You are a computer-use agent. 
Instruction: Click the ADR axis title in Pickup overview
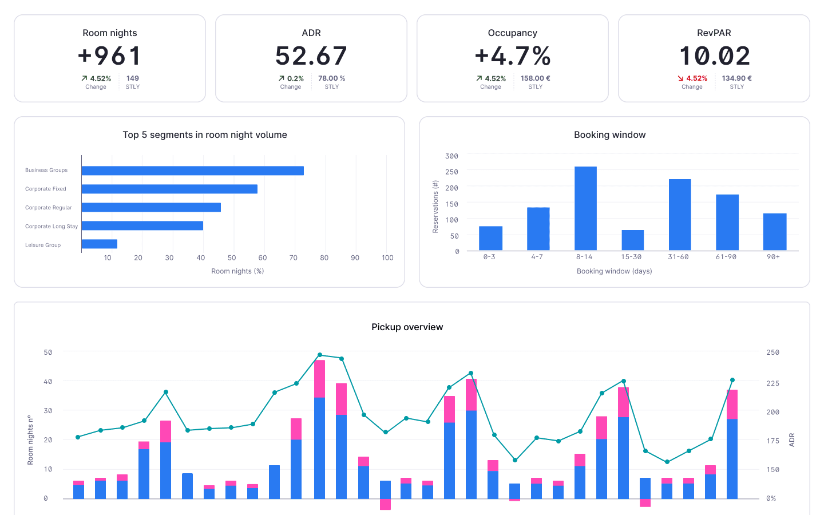(792, 440)
